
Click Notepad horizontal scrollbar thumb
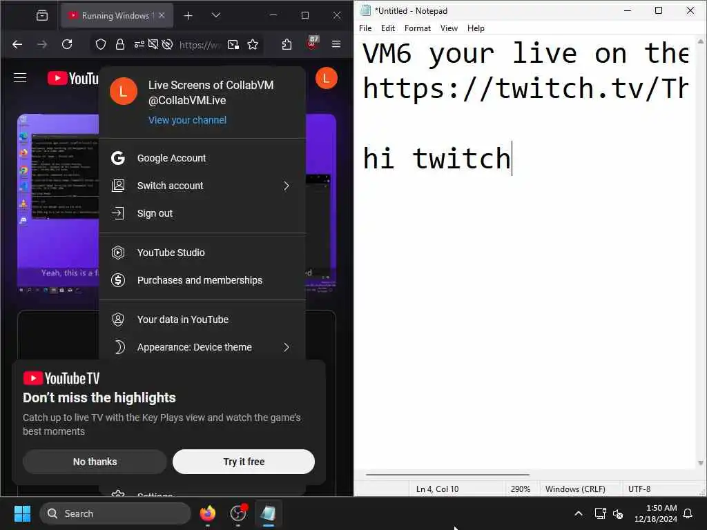click(x=447, y=475)
